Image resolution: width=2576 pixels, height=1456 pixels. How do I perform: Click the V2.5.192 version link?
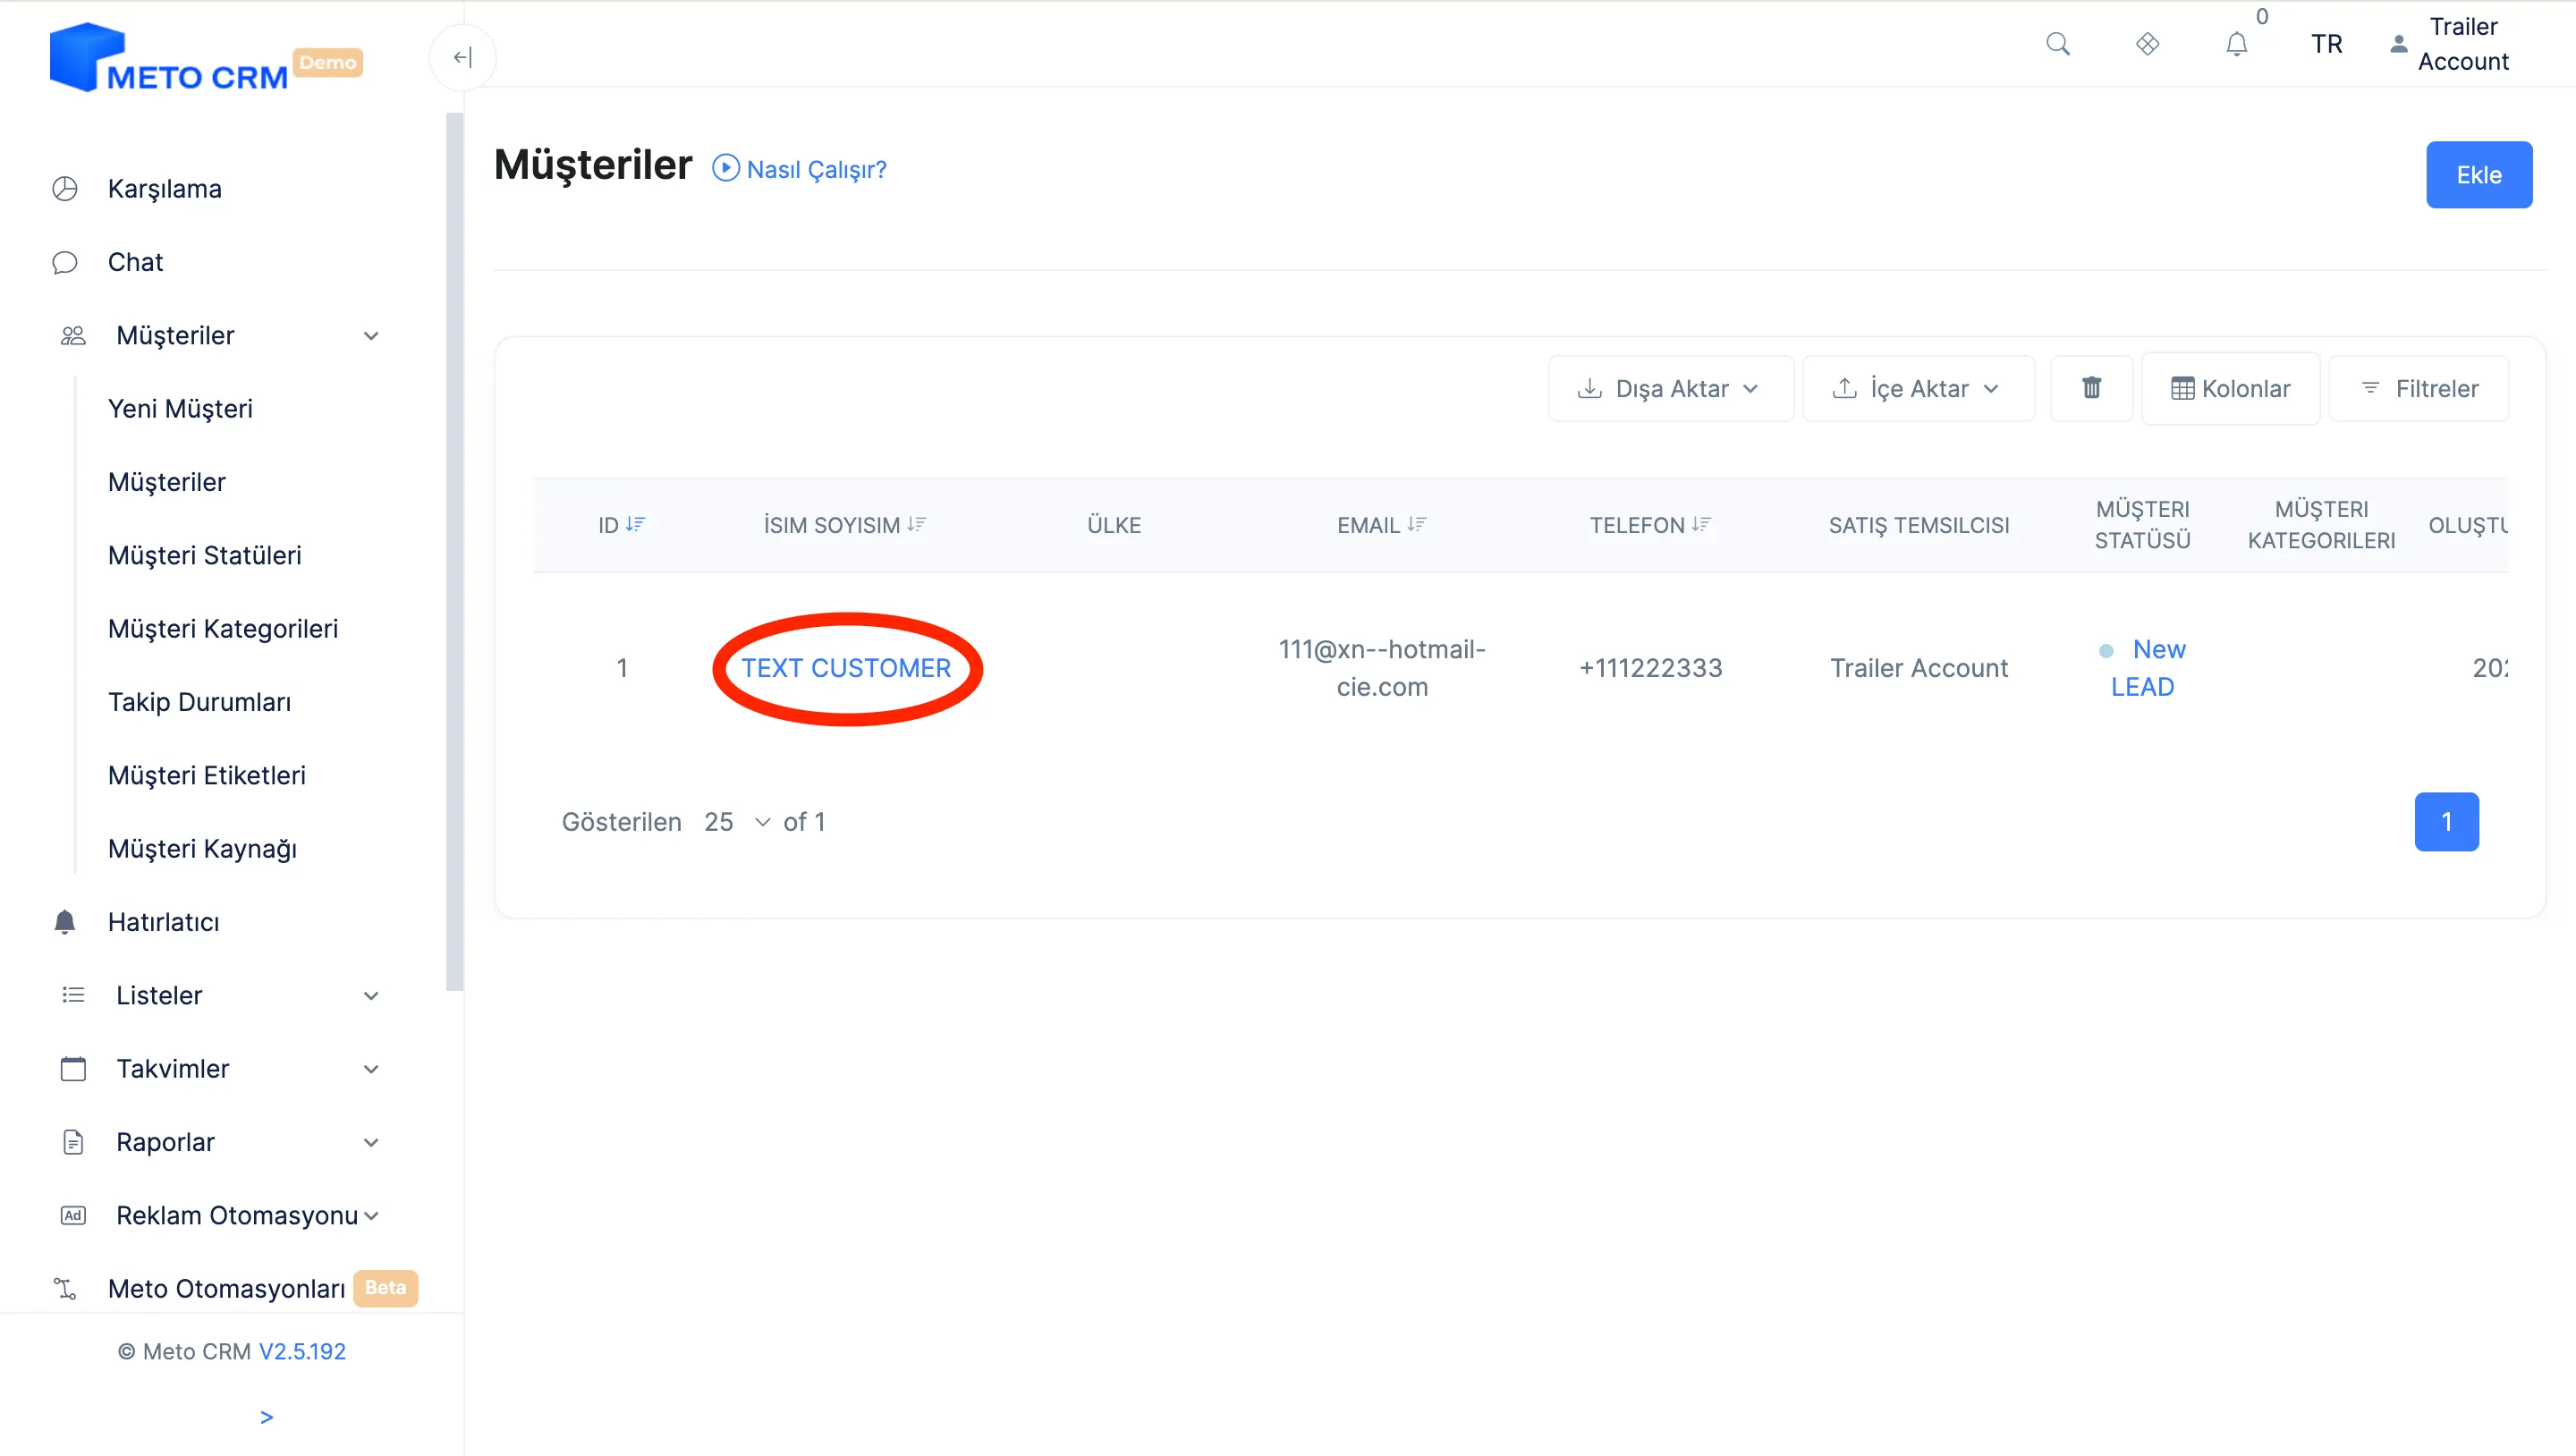302,1352
